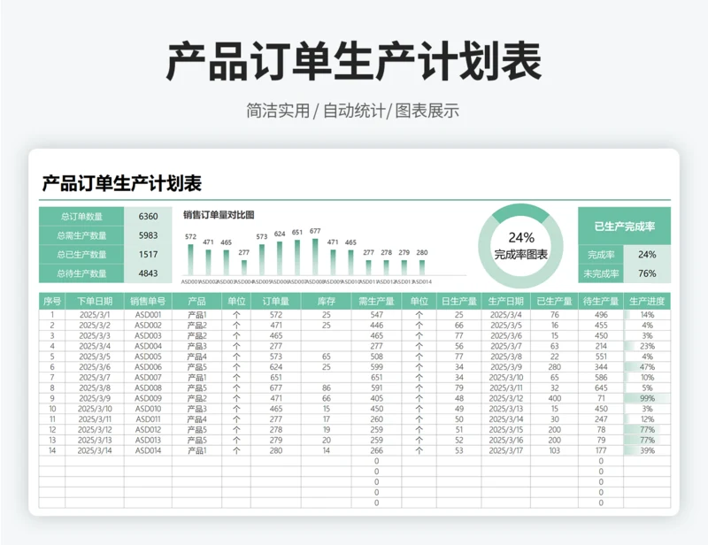This screenshot has width=708, height=545.
Task: Click the 生产日期 cell 2025/3/17
Action: coord(506,450)
